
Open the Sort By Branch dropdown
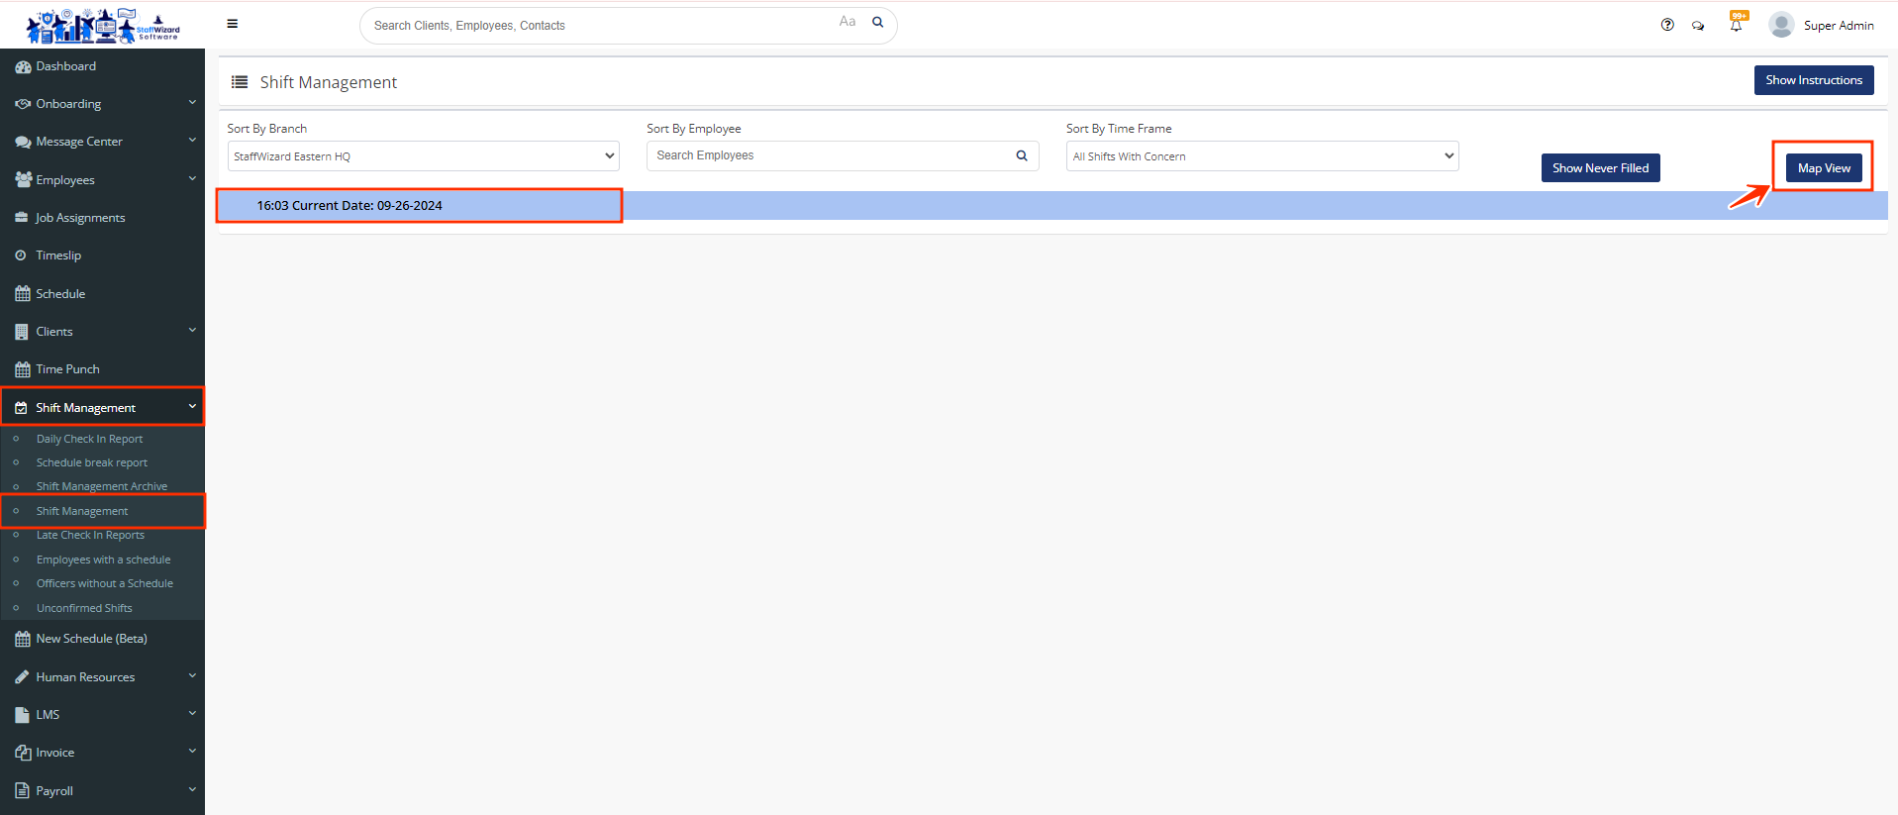pyautogui.click(x=423, y=156)
